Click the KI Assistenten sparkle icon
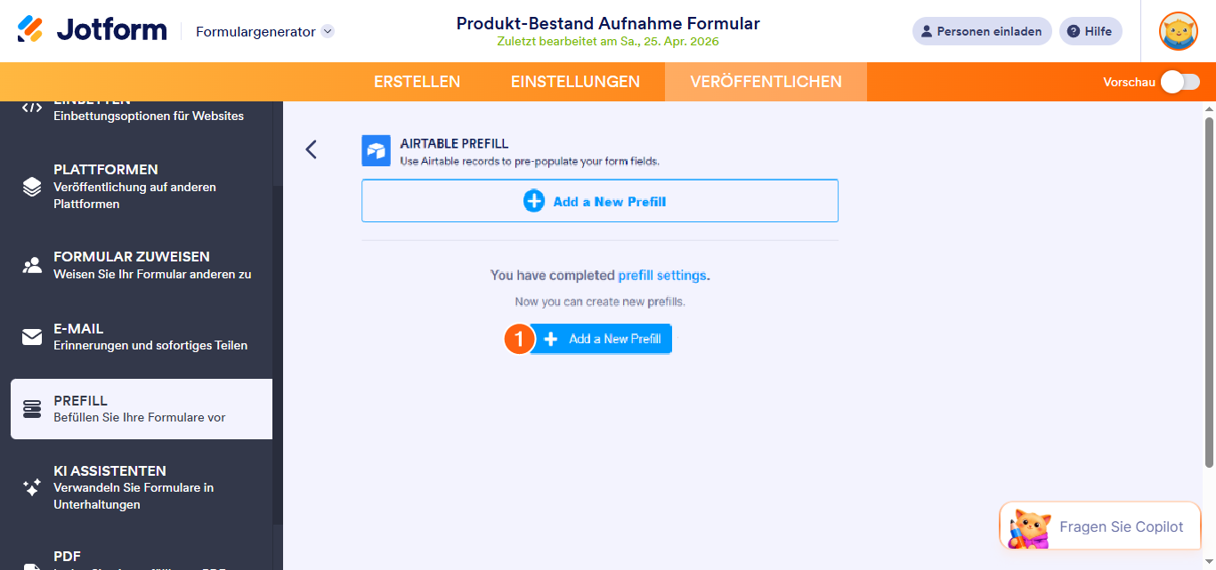1216x570 pixels. [32, 487]
